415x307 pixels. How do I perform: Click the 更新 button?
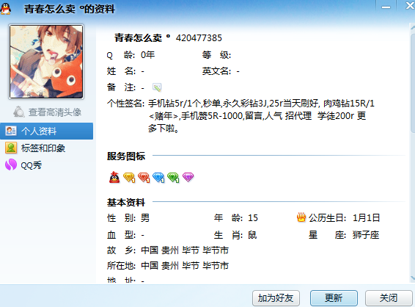[334, 298]
